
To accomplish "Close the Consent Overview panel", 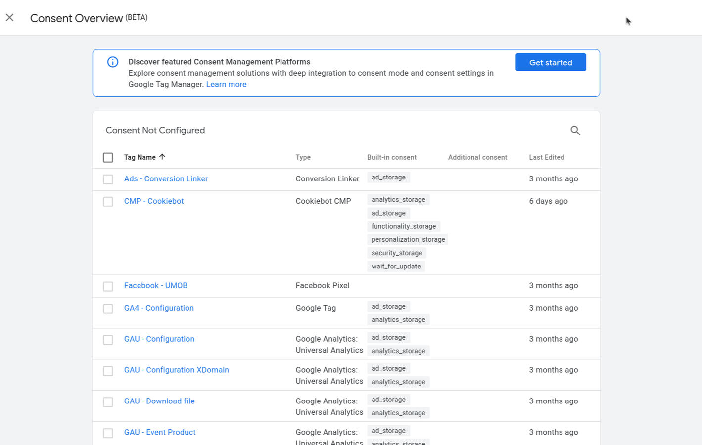I will 10,18.
